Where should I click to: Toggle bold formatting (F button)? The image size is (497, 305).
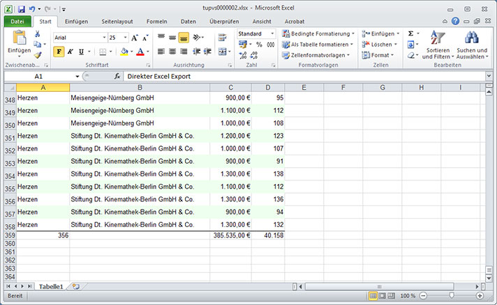59,52
